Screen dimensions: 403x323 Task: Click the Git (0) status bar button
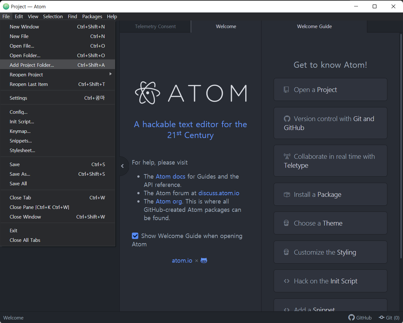pyautogui.click(x=389, y=318)
